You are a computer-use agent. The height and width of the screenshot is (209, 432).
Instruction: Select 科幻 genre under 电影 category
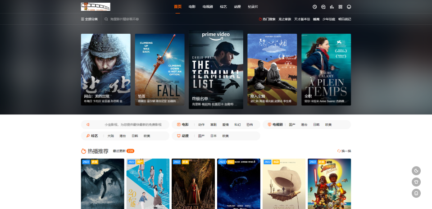(237, 124)
